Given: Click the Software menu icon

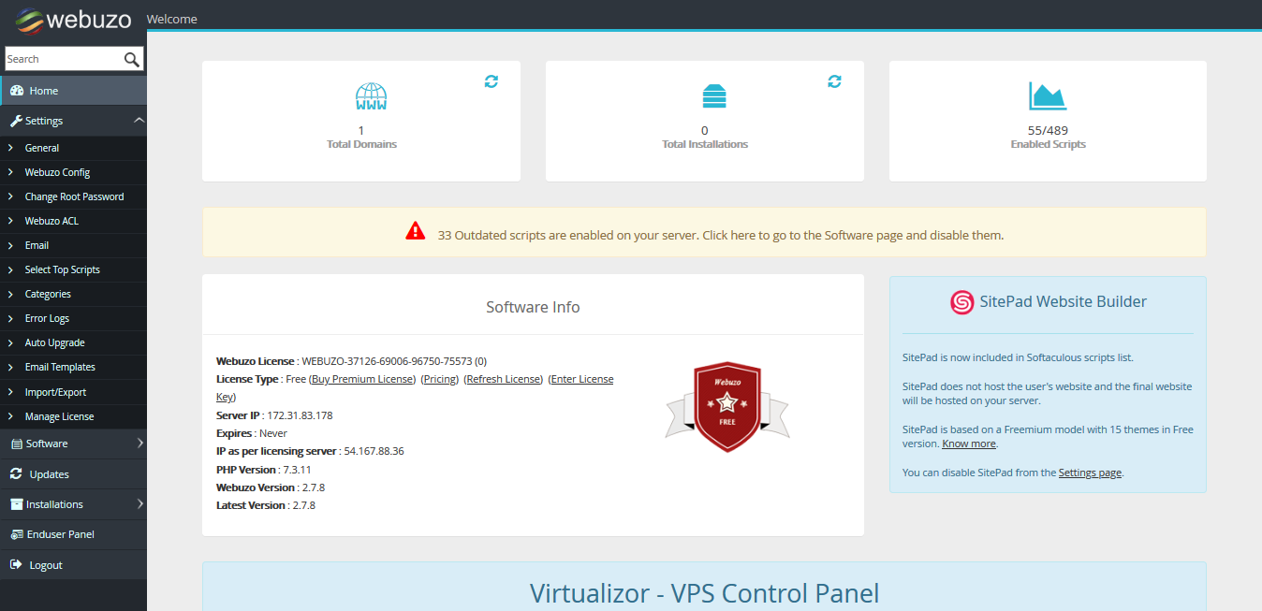Looking at the screenshot, I should 17,444.
